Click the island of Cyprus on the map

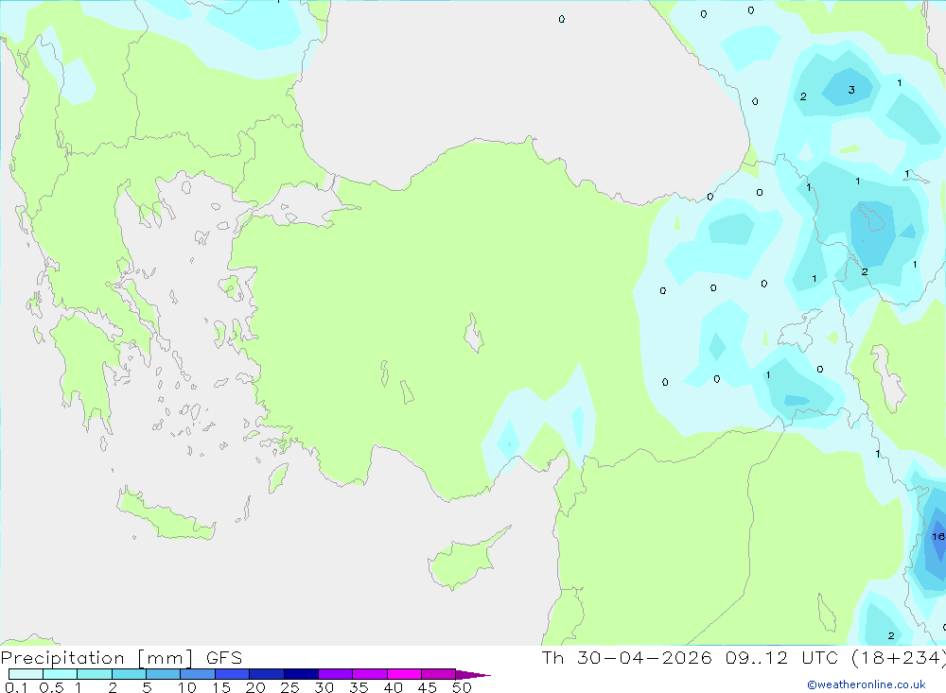coord(463,561)
